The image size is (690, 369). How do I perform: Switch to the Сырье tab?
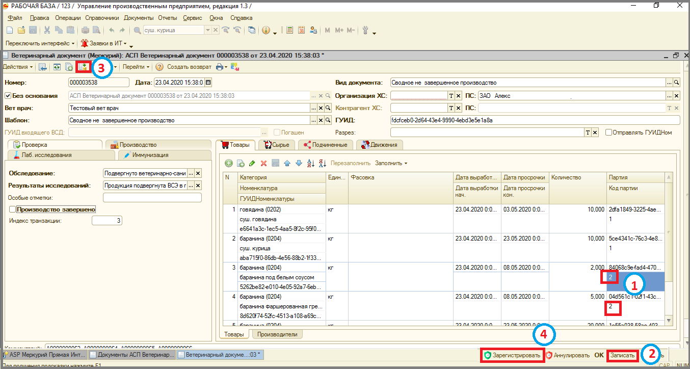coord(277,145)
